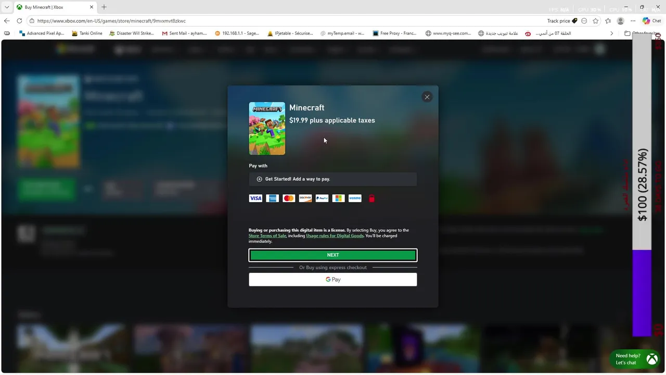Image resolution: width=666 pixels, height=375 pixels.
Task: Open the Store Terms of Sale link
Action: (267, 236)
